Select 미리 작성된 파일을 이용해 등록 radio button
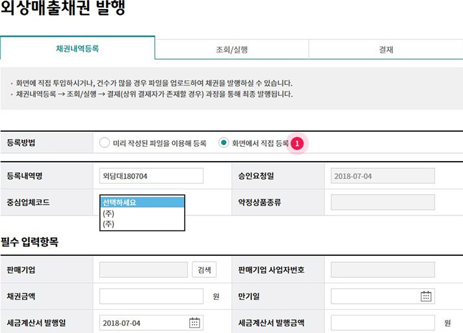Viewport: 463px width, 333px height. (x=105, y=143)
